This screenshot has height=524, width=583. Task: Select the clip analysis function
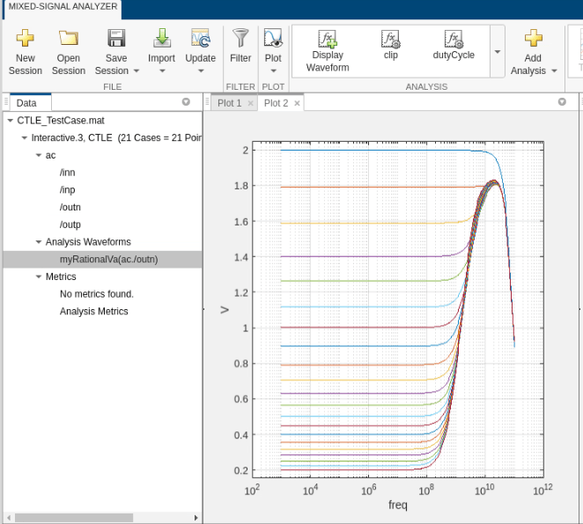pyautogui.click(x=391, y=44)
